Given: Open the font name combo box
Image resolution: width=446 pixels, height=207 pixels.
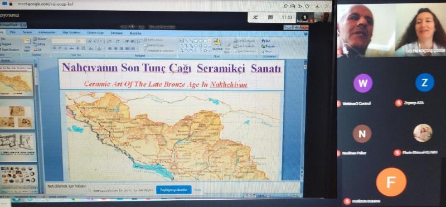Looking at the screenshot, I should click(64, 41).
